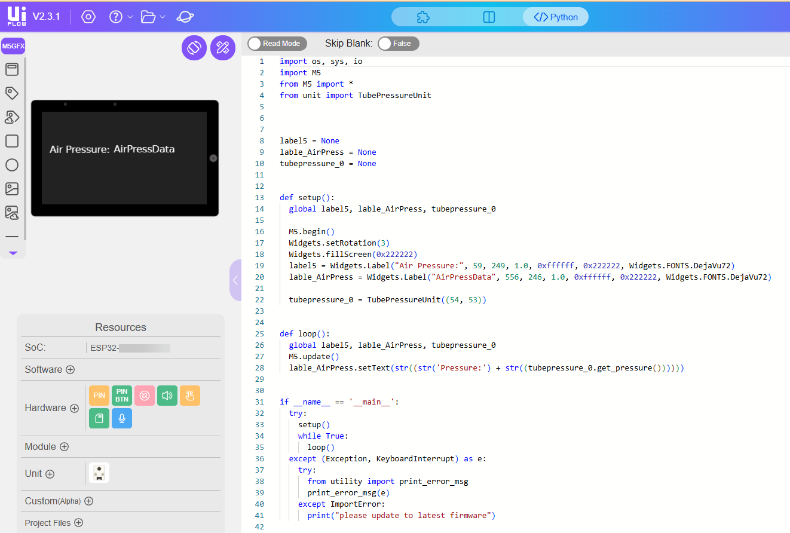This screenshot has height=533, width=790.
Task: Switch to split view layout
Action: [489, 17]
